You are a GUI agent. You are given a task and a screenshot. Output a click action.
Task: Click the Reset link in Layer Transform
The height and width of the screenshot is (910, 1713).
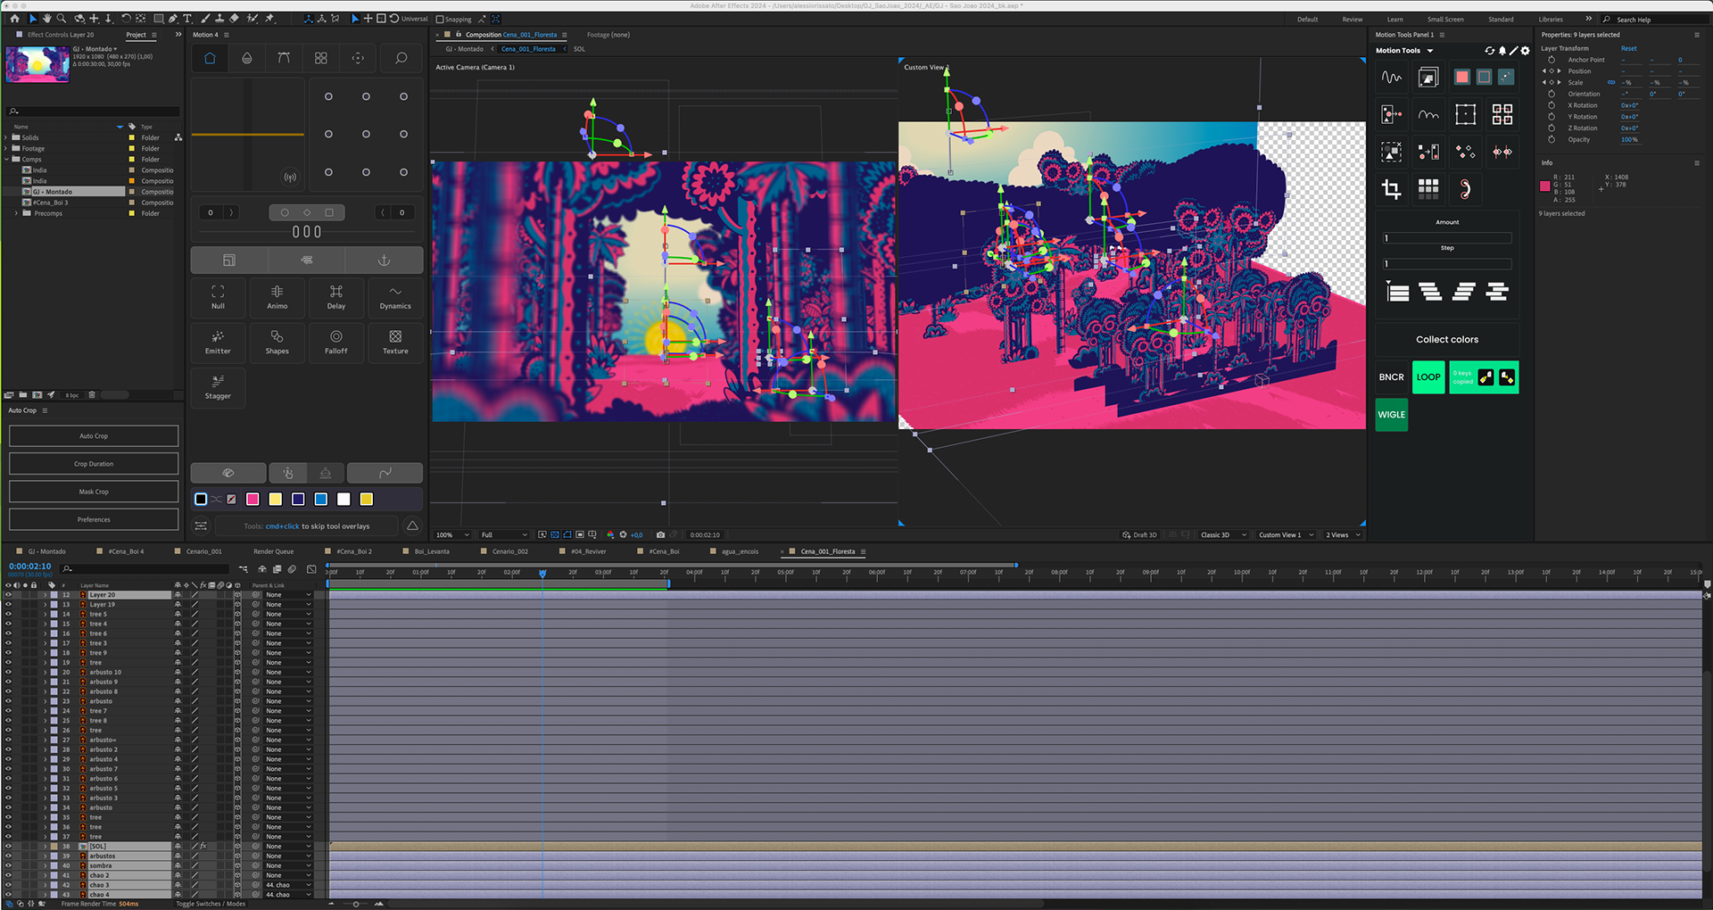(x=1629, y=49)
